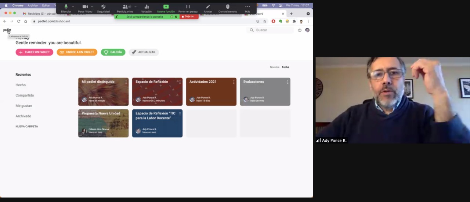Open options menu on red Espacio de Reflexión
Viewport: 470px width, 202px height.
click(180, 82)
